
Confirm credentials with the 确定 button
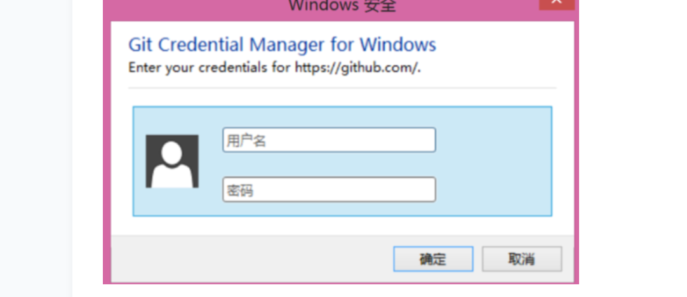[x=433, y=259]
